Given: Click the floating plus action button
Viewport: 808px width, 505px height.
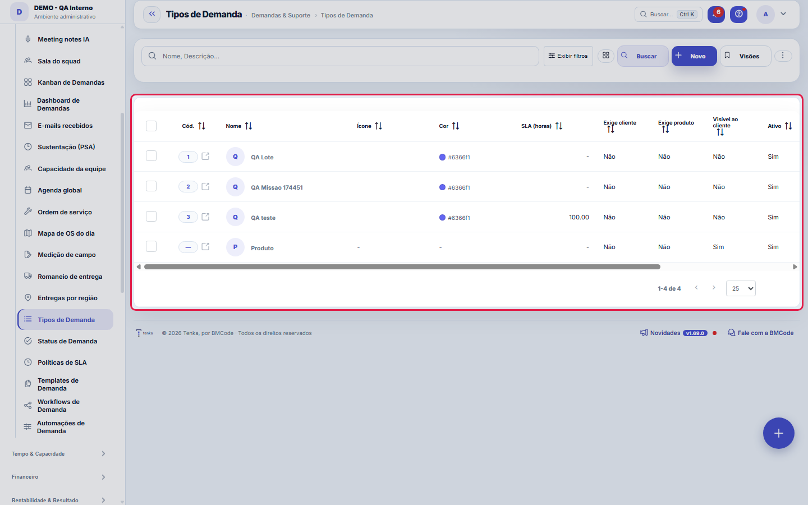Looking at the screenshot, I should tap(778, 433).
